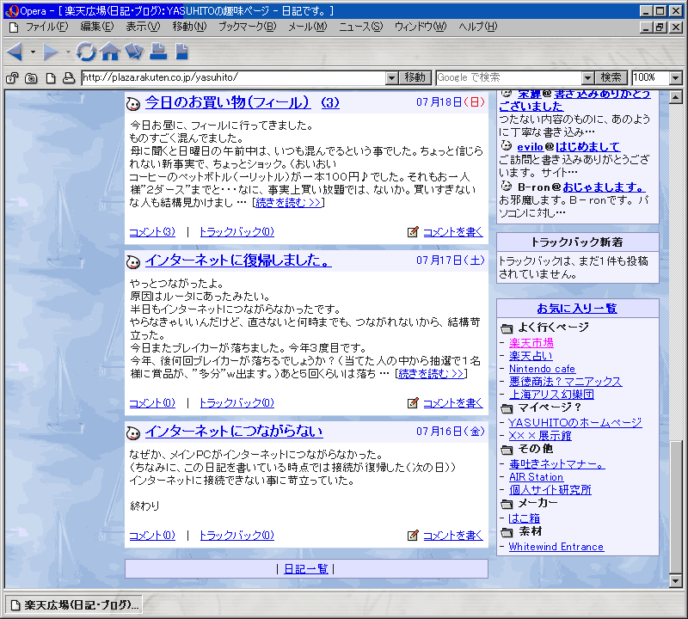The image size is (688, 619).
Task: Open the Back button history dropdown
Action: (33, 52)
